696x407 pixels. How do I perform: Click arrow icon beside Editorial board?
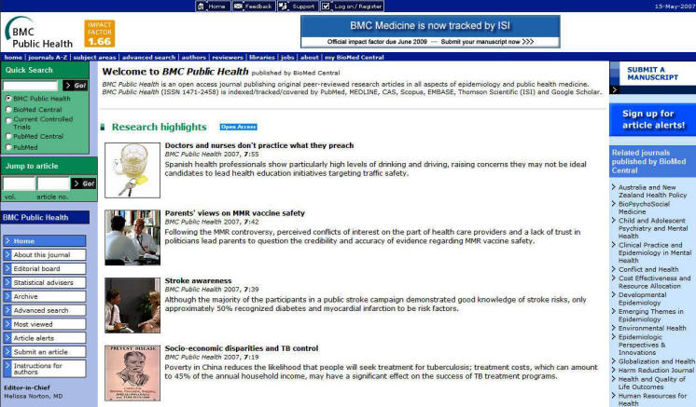7,268
